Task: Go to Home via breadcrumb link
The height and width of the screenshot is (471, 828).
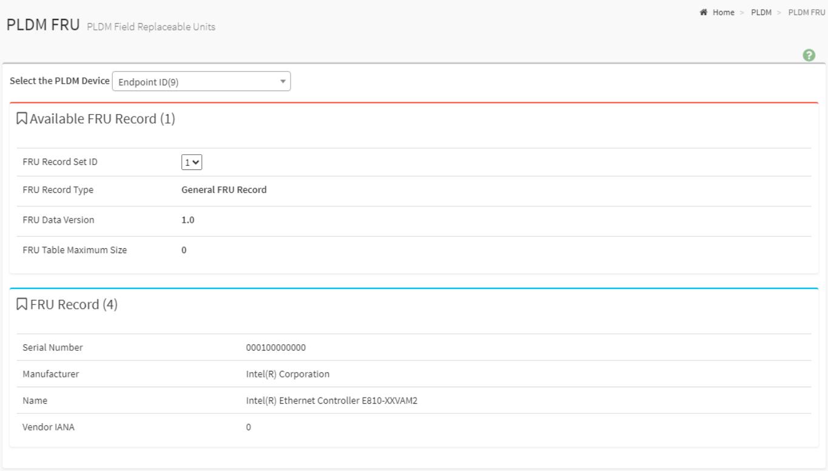Action: [x=724, y=13]
